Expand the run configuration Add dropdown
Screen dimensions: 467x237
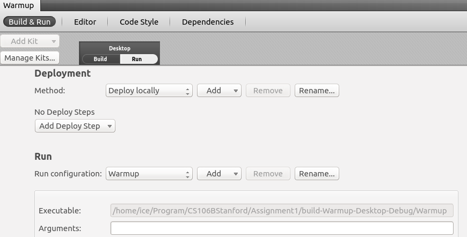point(219,173)
